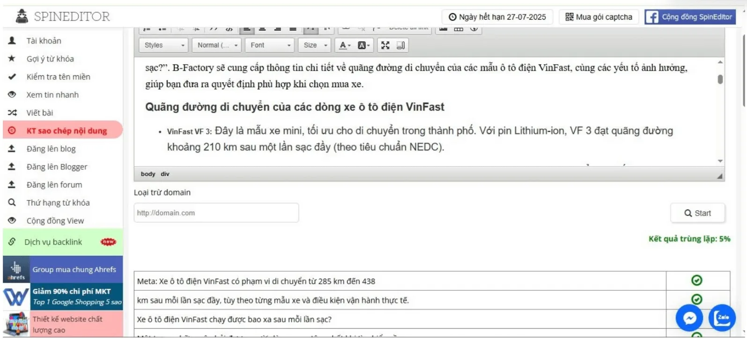Click the SpinEditor logo icon

point(22,16)
